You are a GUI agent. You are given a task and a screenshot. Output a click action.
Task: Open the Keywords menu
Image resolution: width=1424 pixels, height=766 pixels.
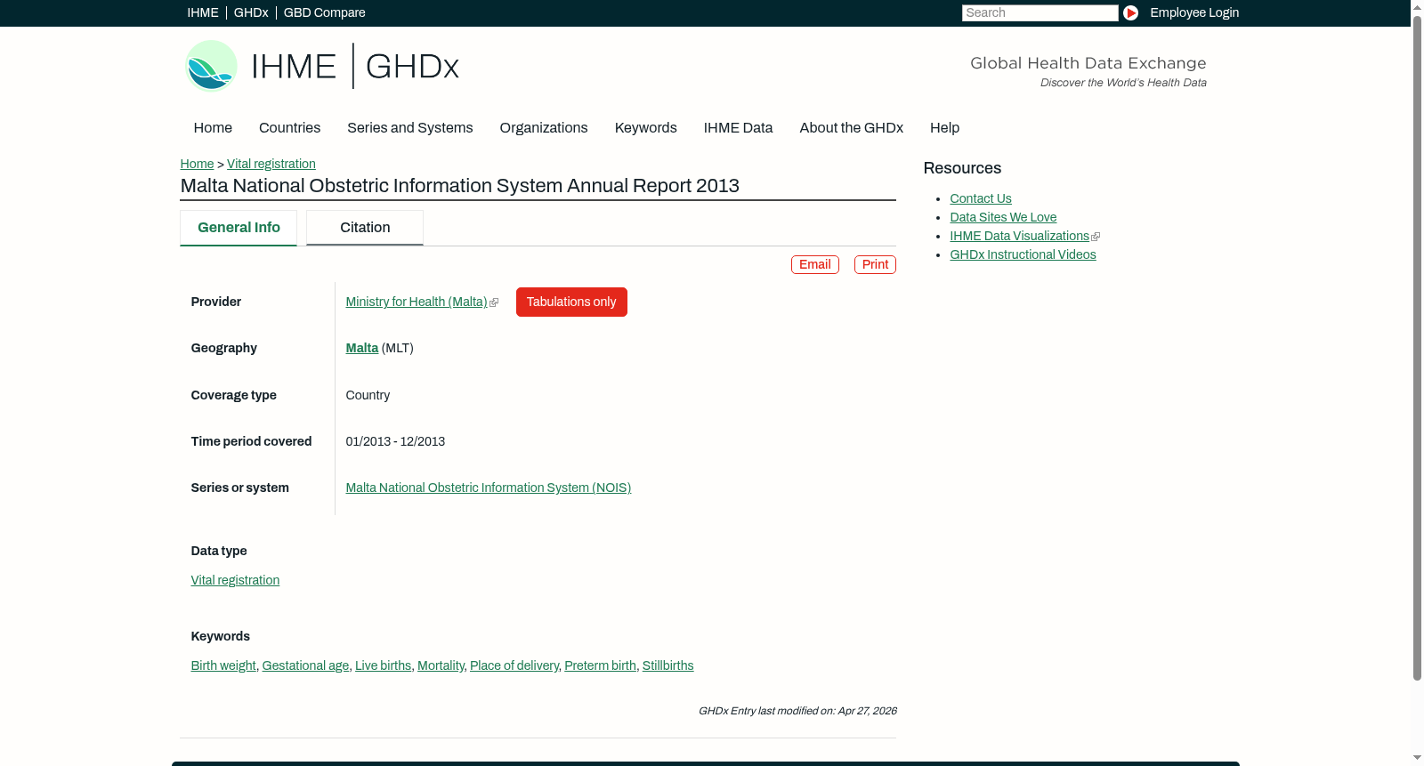[x=646, y=127]
